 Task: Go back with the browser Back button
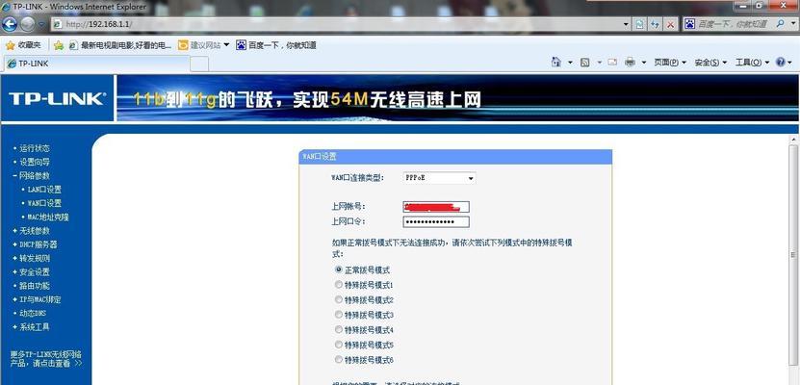[10, 23]
